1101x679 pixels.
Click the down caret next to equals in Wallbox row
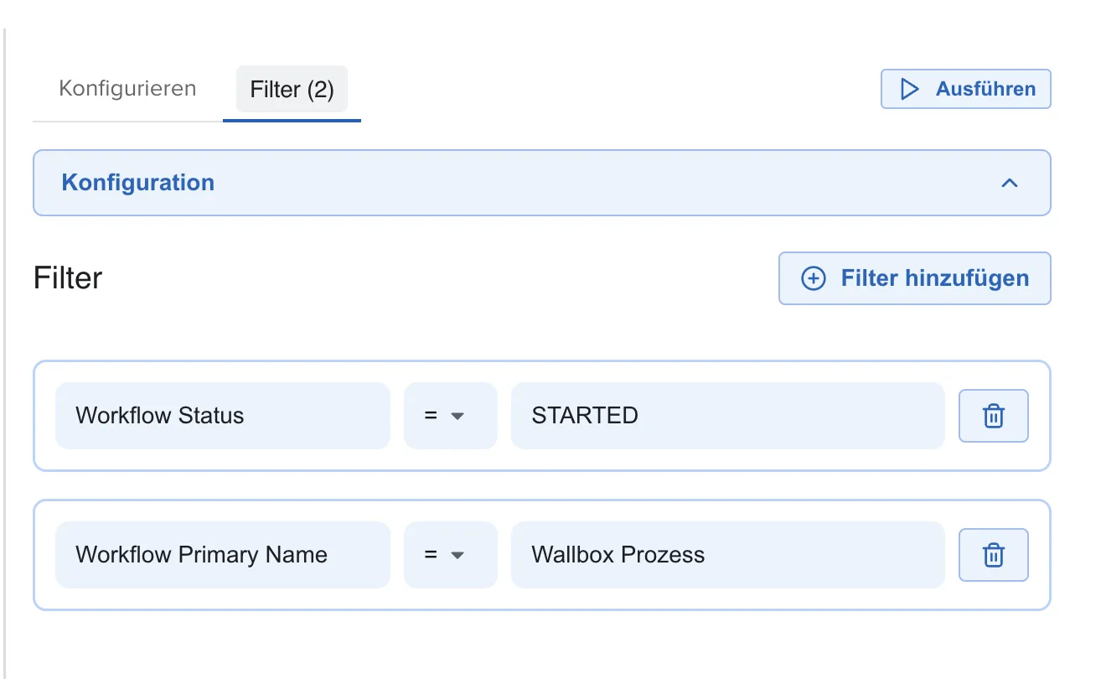(x=457, y=555)
